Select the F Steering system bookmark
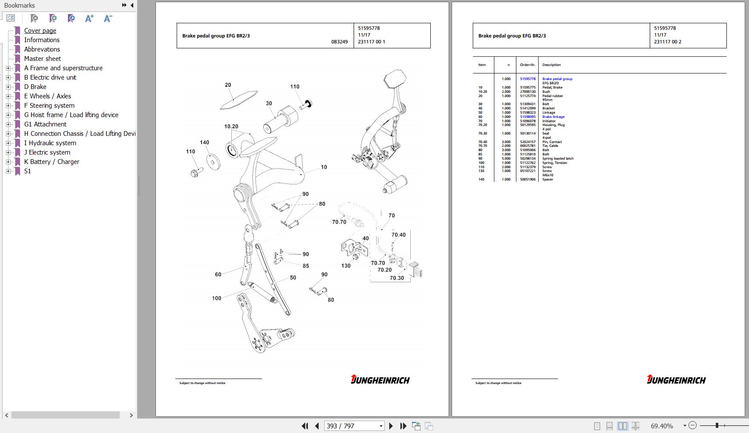749x433 pixels. click(49, 106)
